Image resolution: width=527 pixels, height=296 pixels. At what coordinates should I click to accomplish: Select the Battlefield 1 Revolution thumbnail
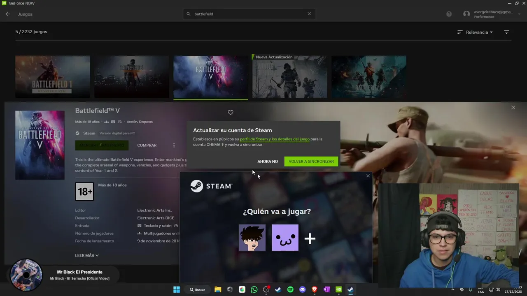(53, 77)
